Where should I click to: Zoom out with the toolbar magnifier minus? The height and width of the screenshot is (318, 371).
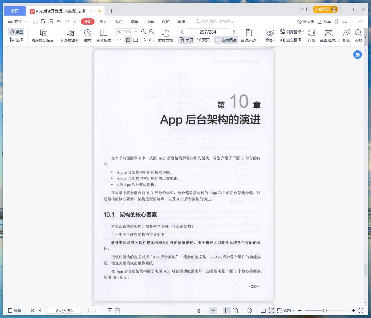click(x=144, y=32)
